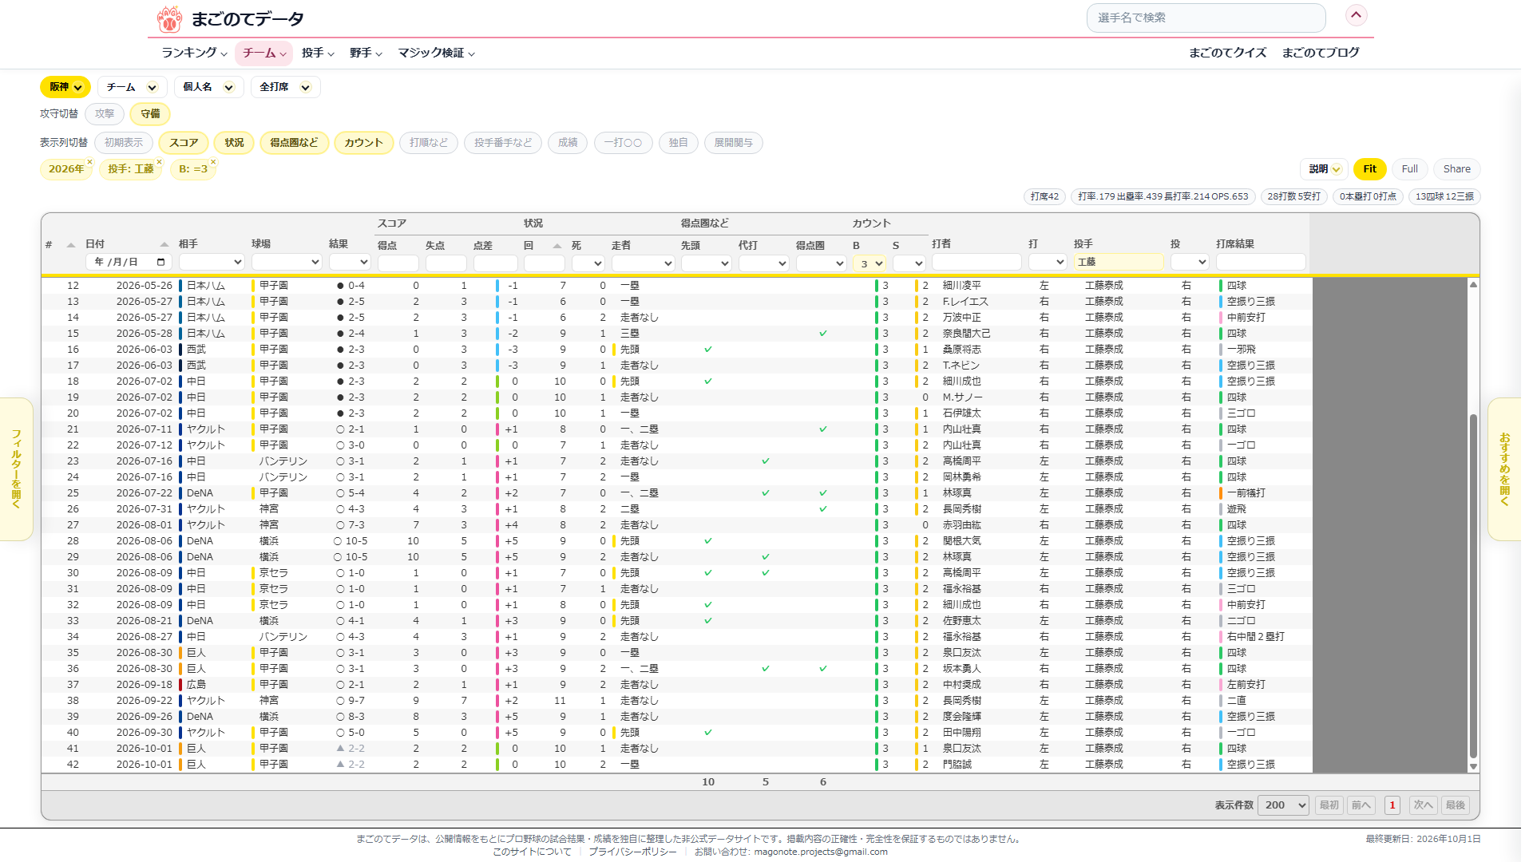Click the paw logo icon

169,18
